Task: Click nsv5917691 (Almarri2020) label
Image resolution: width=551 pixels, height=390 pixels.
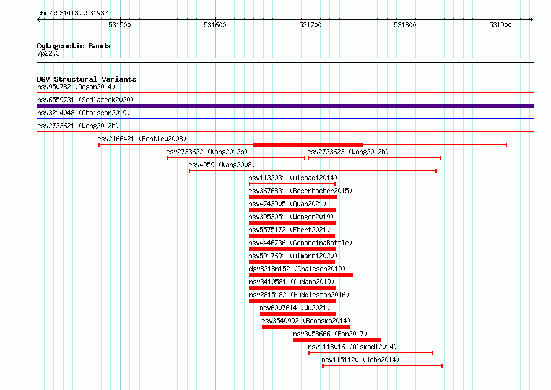Action: pyautogui.click(x=293, y=256)
